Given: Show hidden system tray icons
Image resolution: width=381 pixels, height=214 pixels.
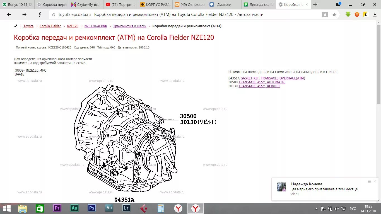Looking at the screenshot, I should tap(316, 209).
